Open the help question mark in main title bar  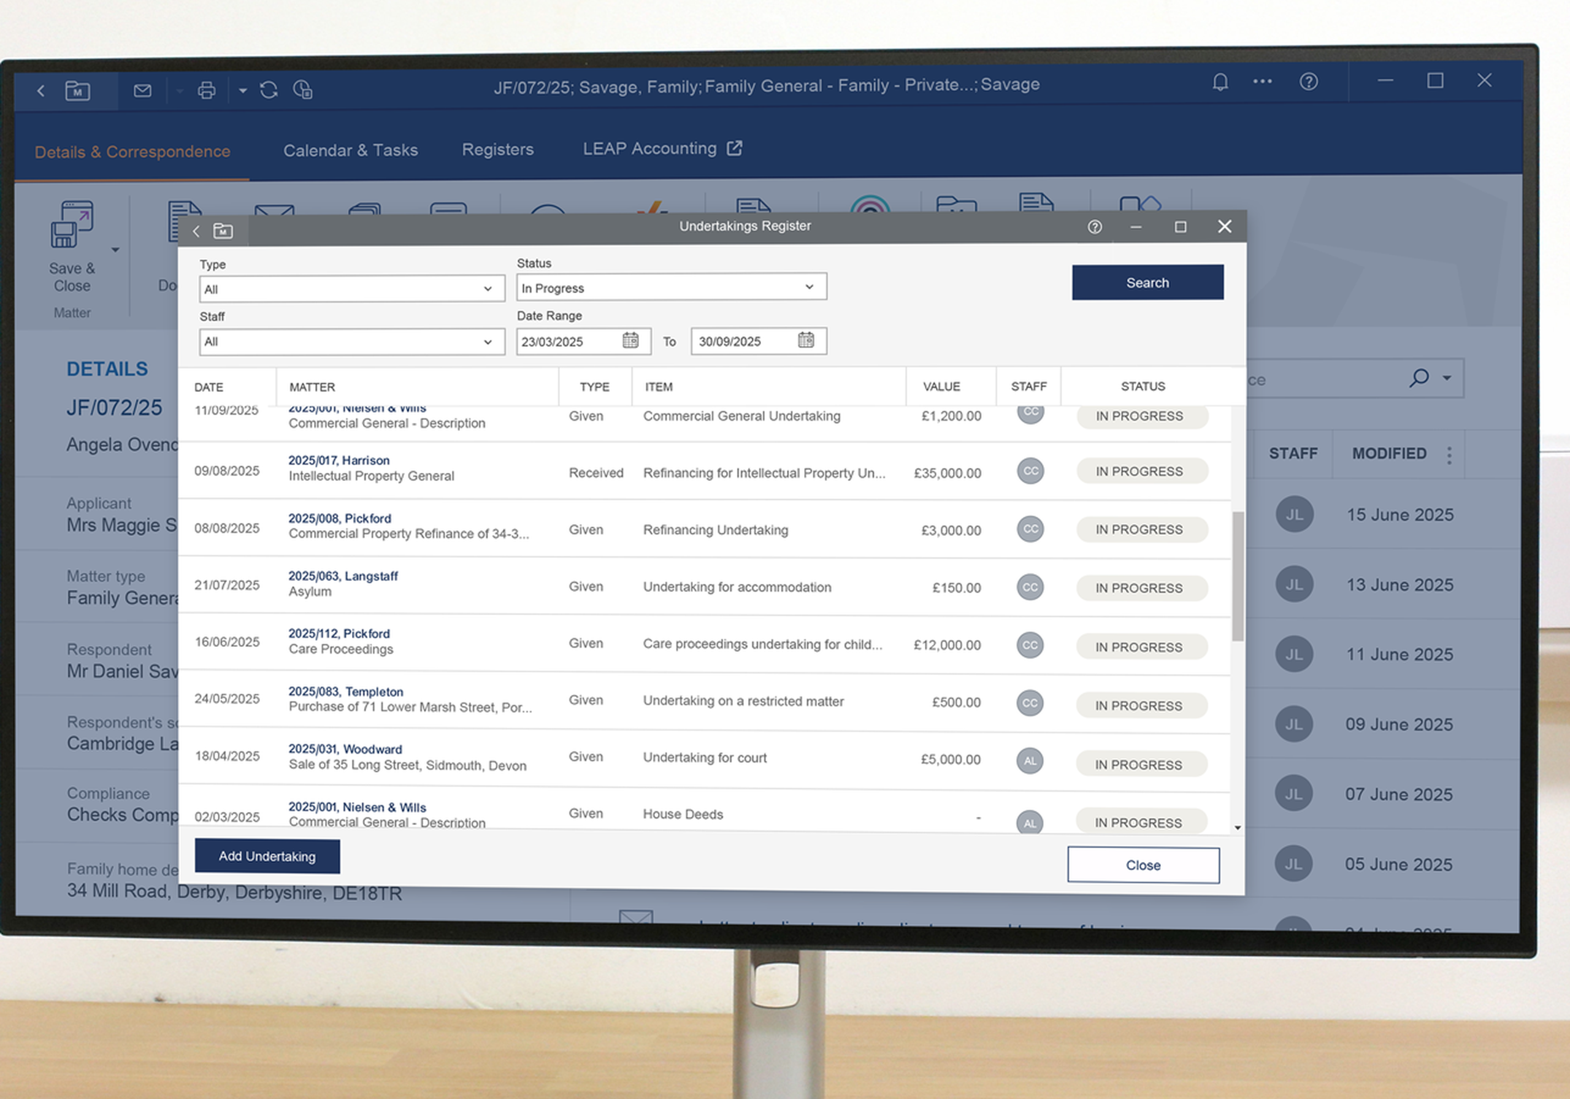point(1308,82)
